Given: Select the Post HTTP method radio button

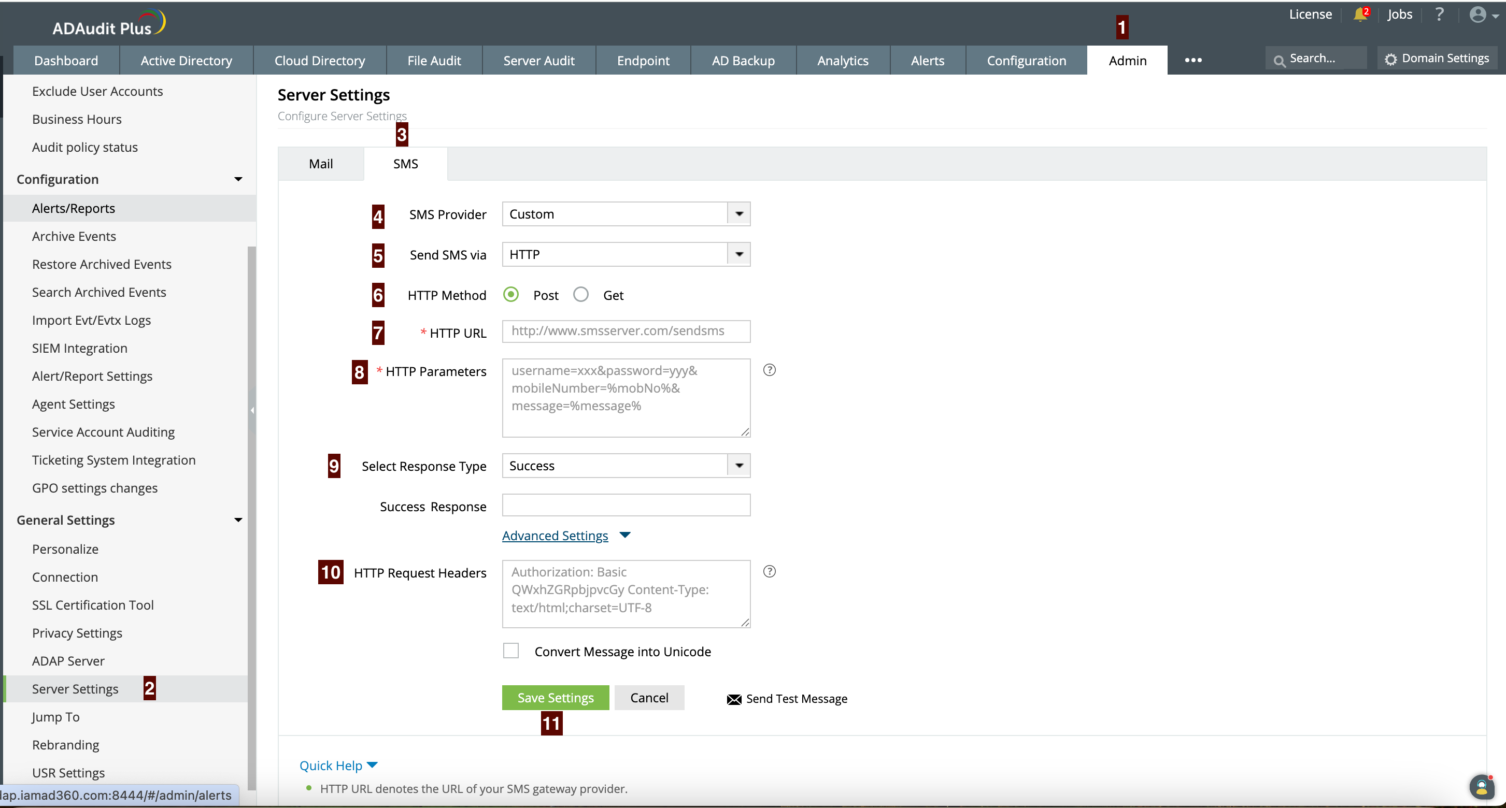Looking at the screenshot, I should tap(511, 295).
